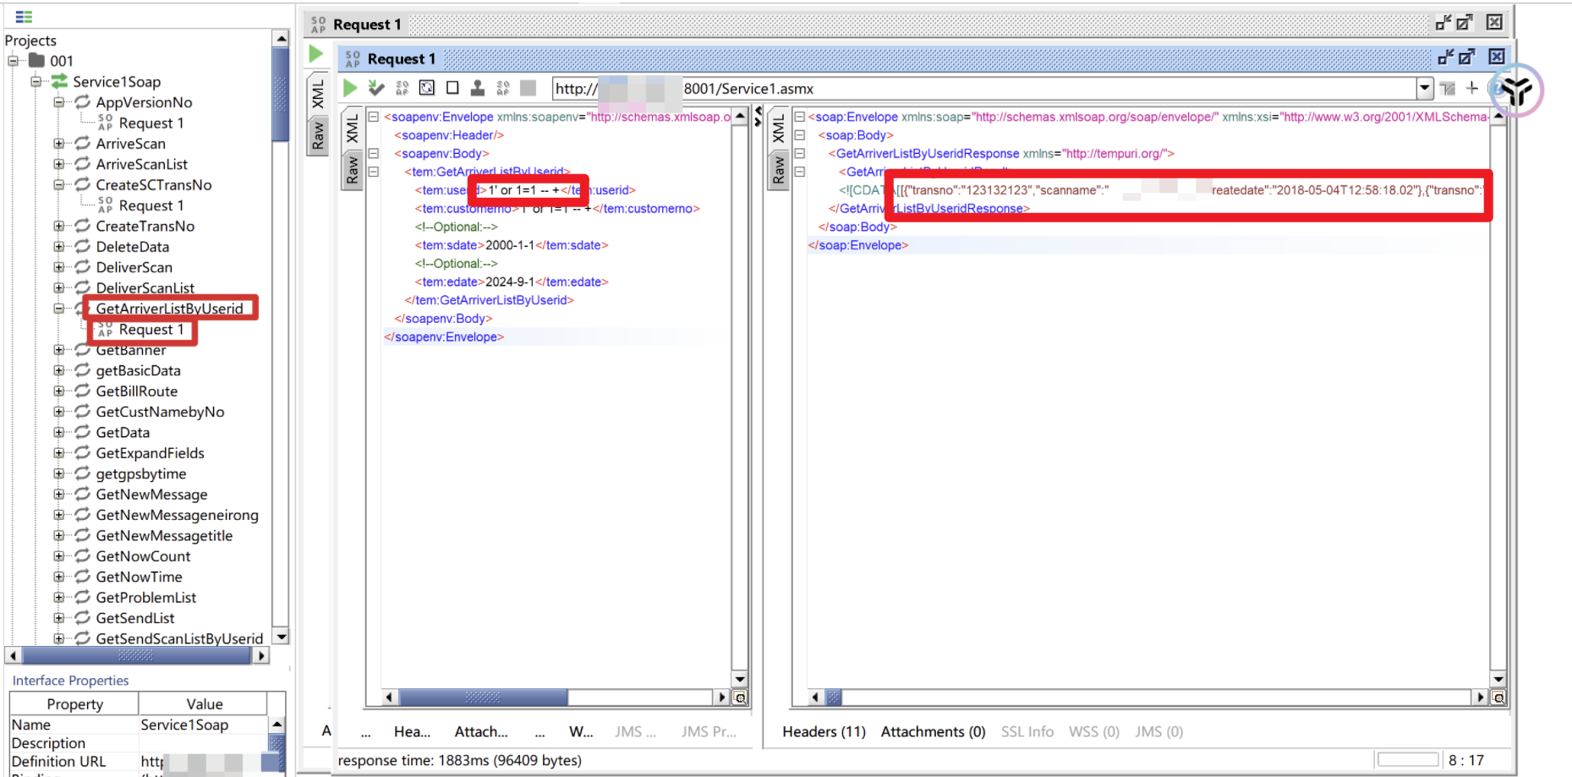Click the Projects tree scroll-down arrow
Image resolution: width=1572 pixels, height=777 pixels.
coord(282,637)
